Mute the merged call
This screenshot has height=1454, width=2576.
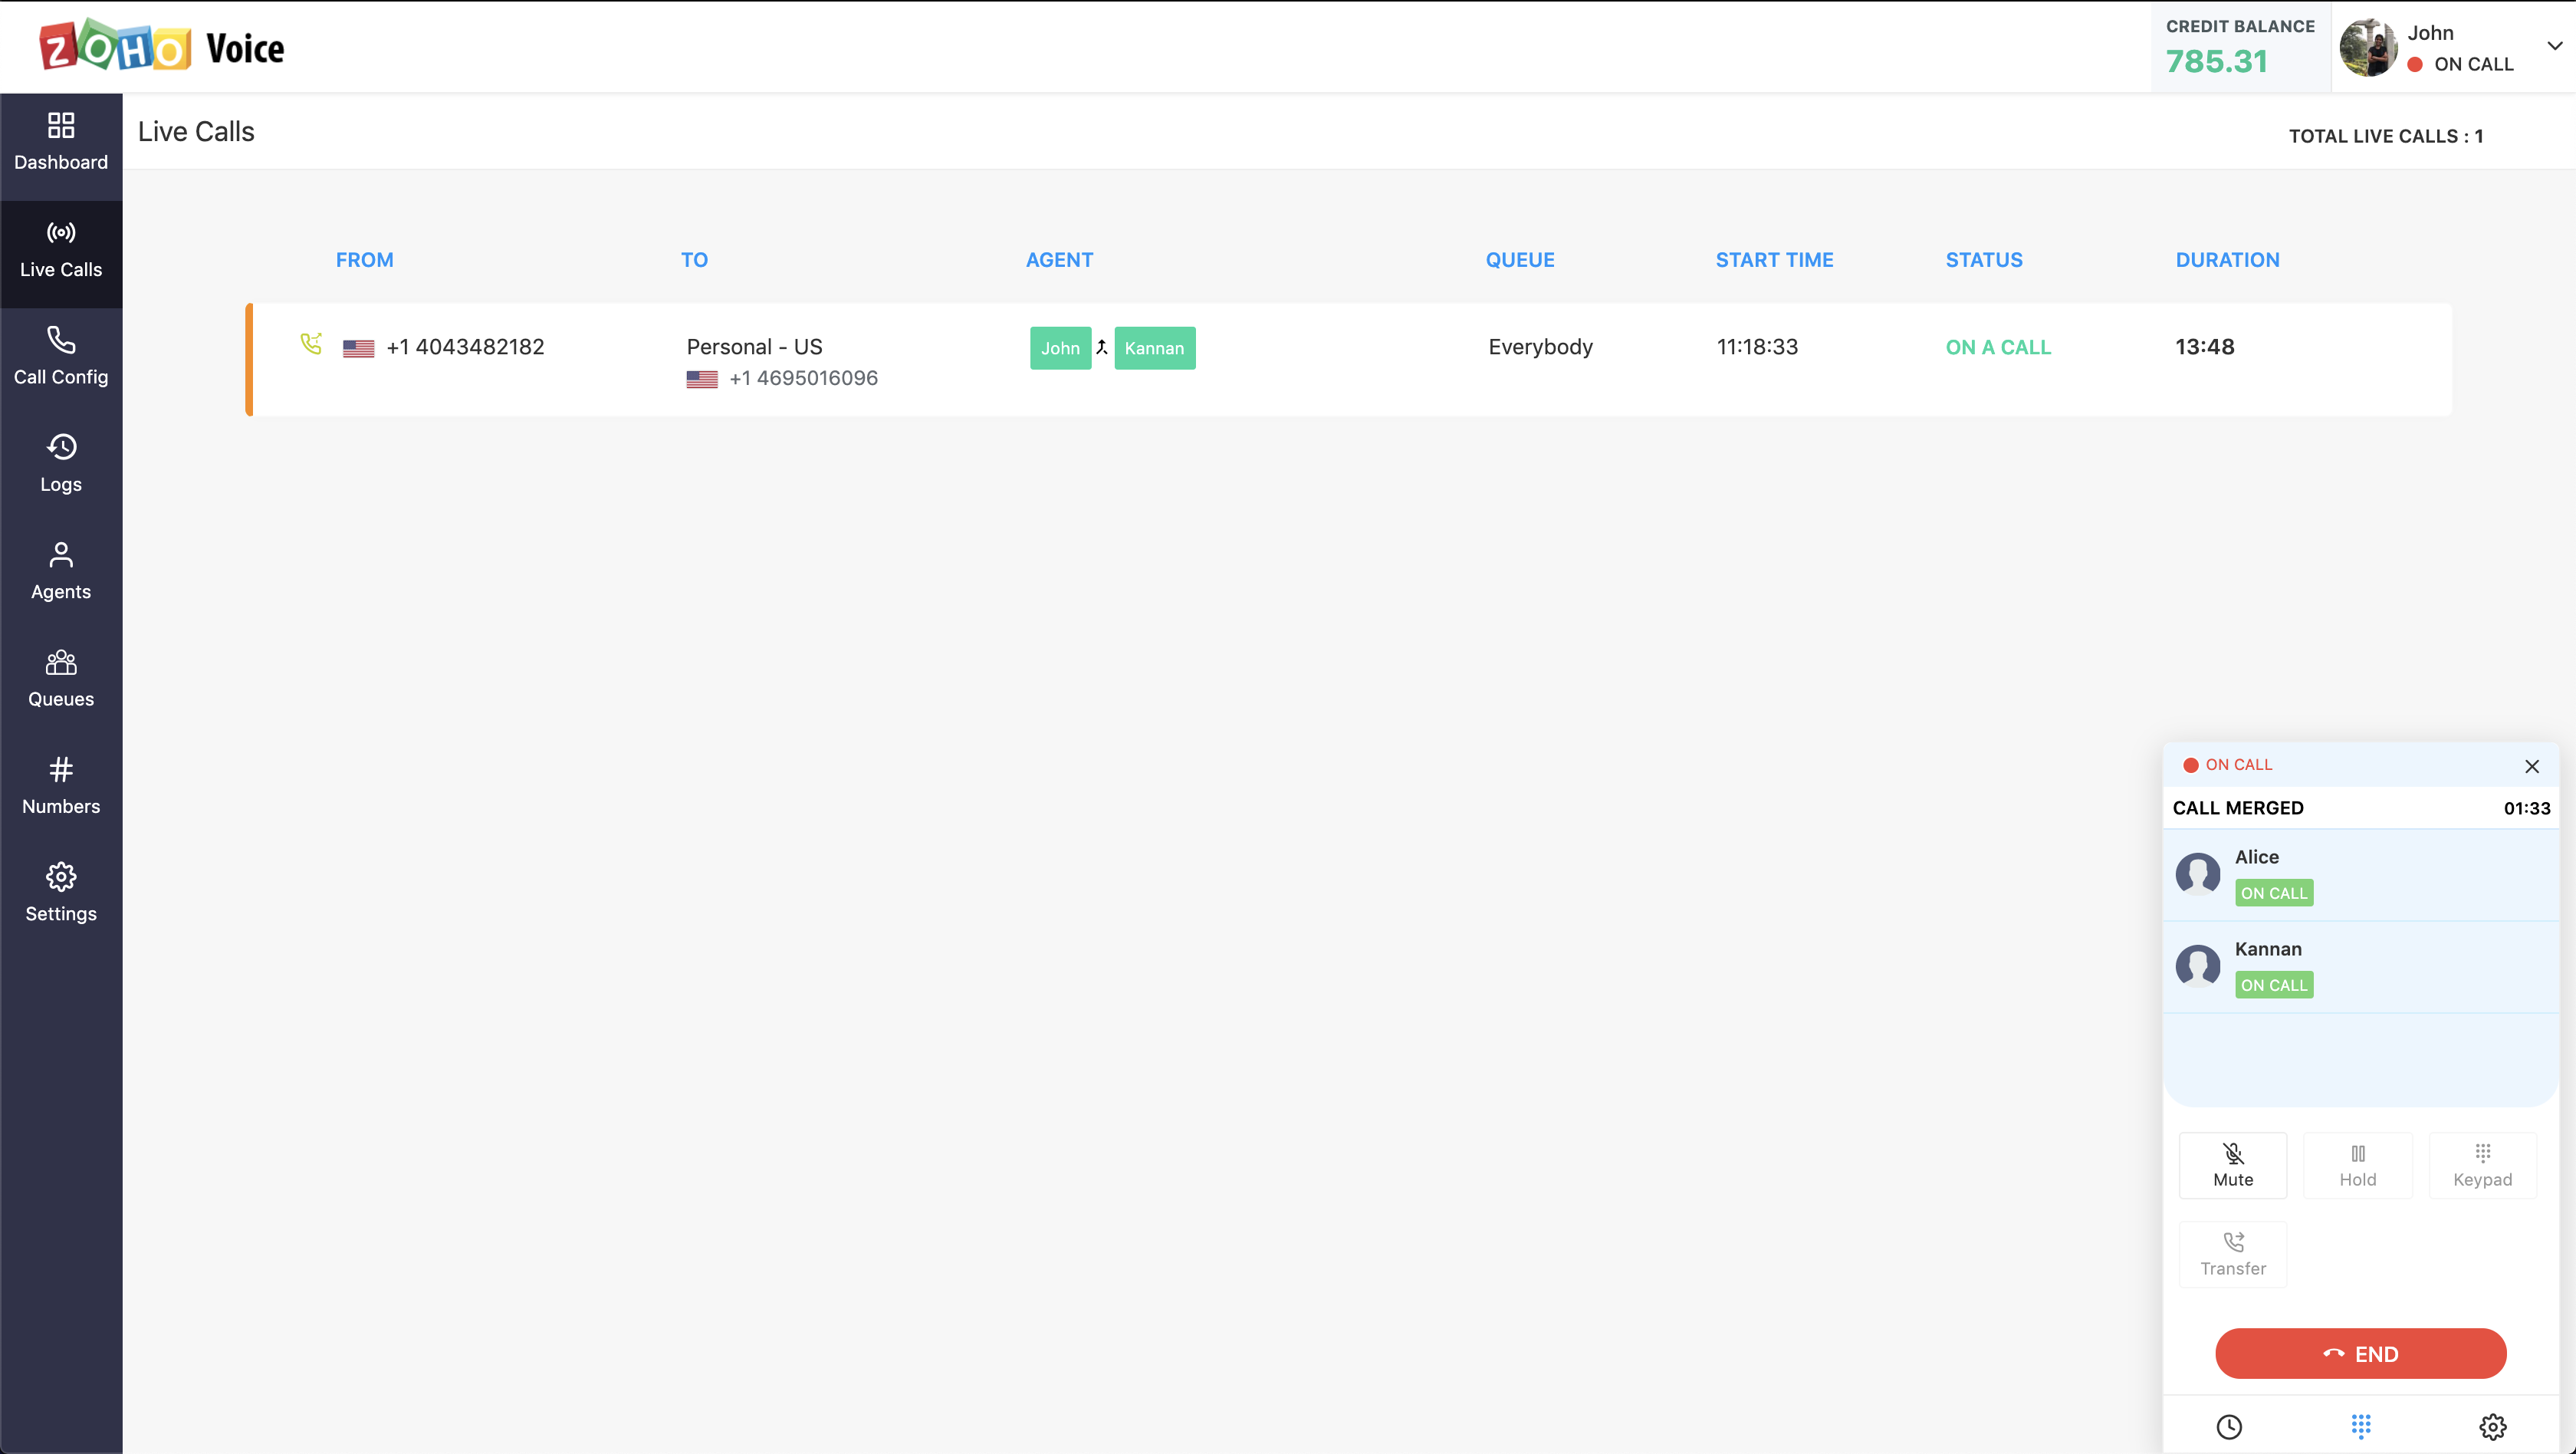[x=2233, y=1165]
